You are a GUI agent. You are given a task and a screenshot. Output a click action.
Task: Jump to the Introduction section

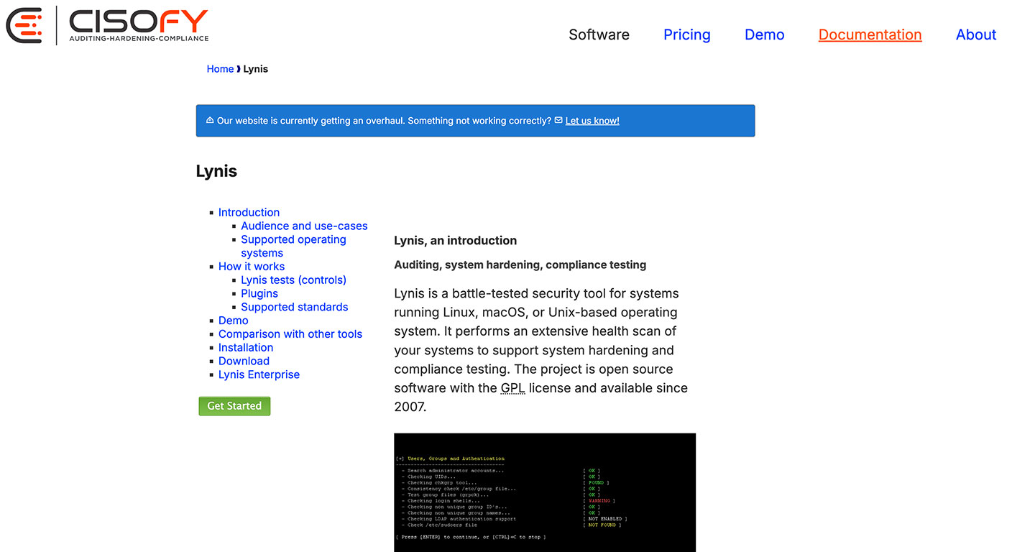click(x=249, y=212)
